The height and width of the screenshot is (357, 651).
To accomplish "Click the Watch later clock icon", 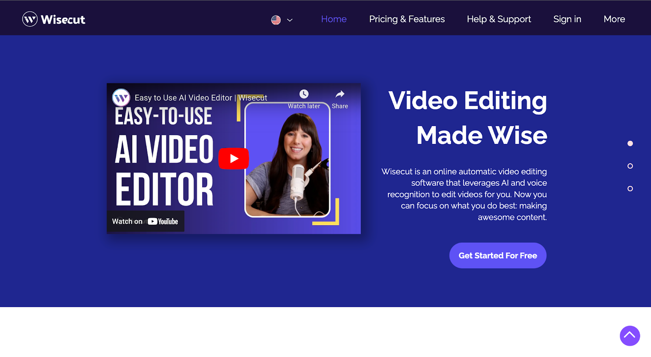I will tap(304, 94).
